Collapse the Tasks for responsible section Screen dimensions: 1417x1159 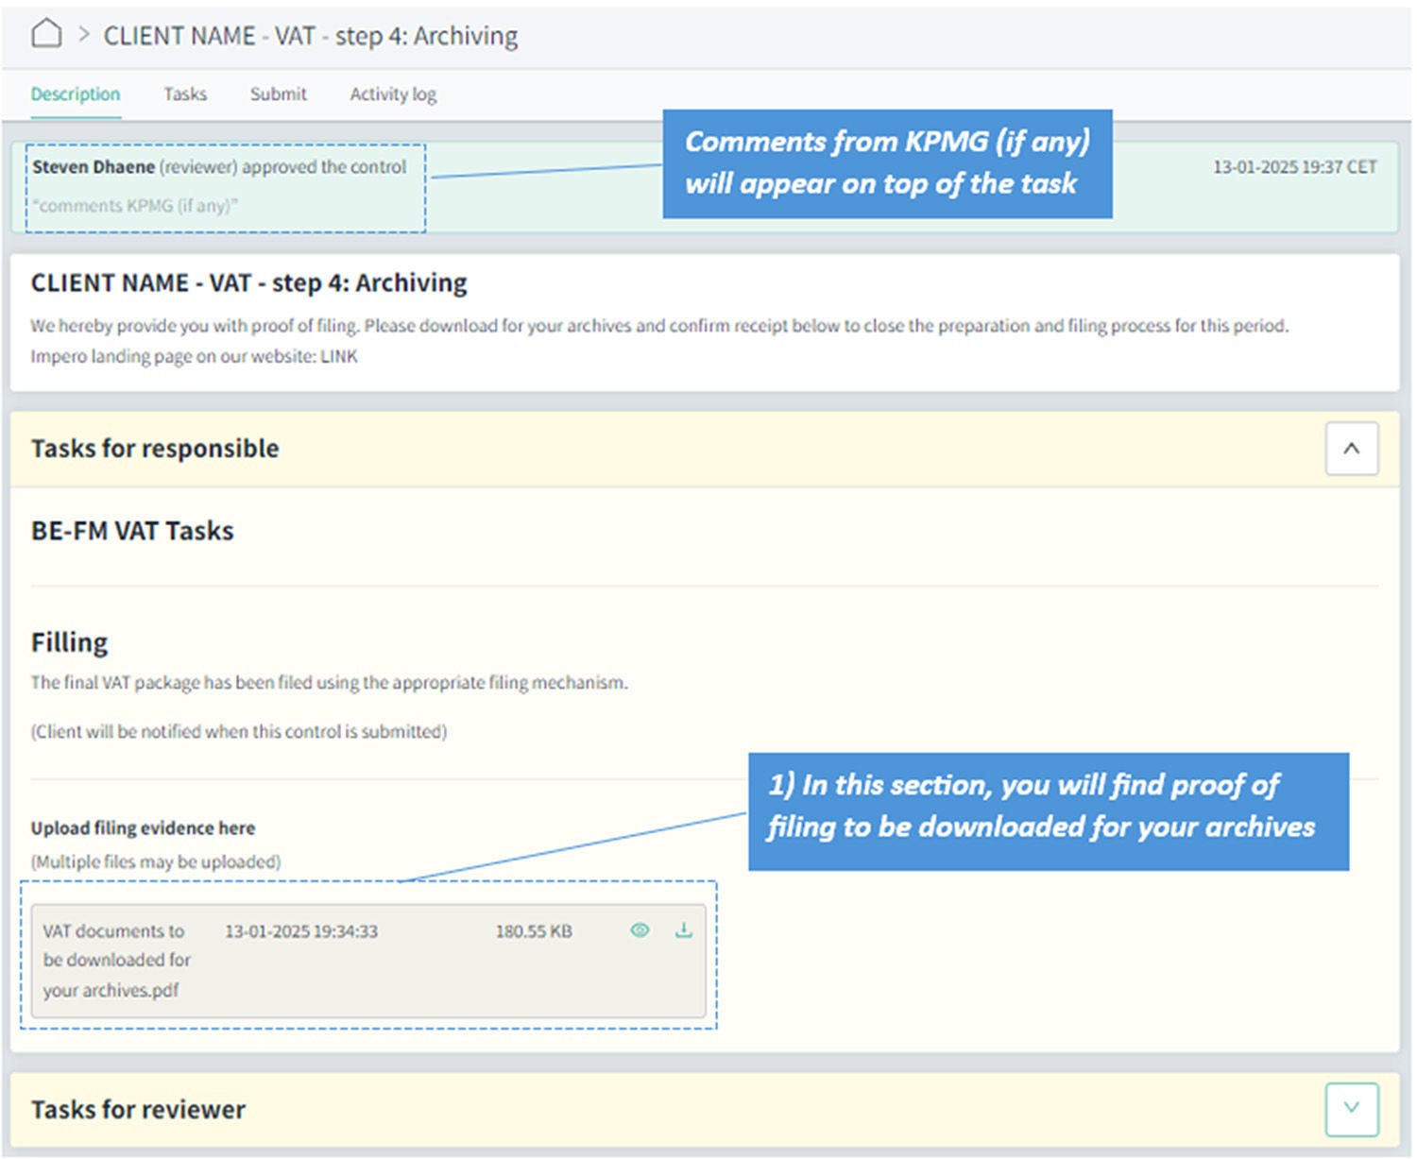coord(1351,449)
